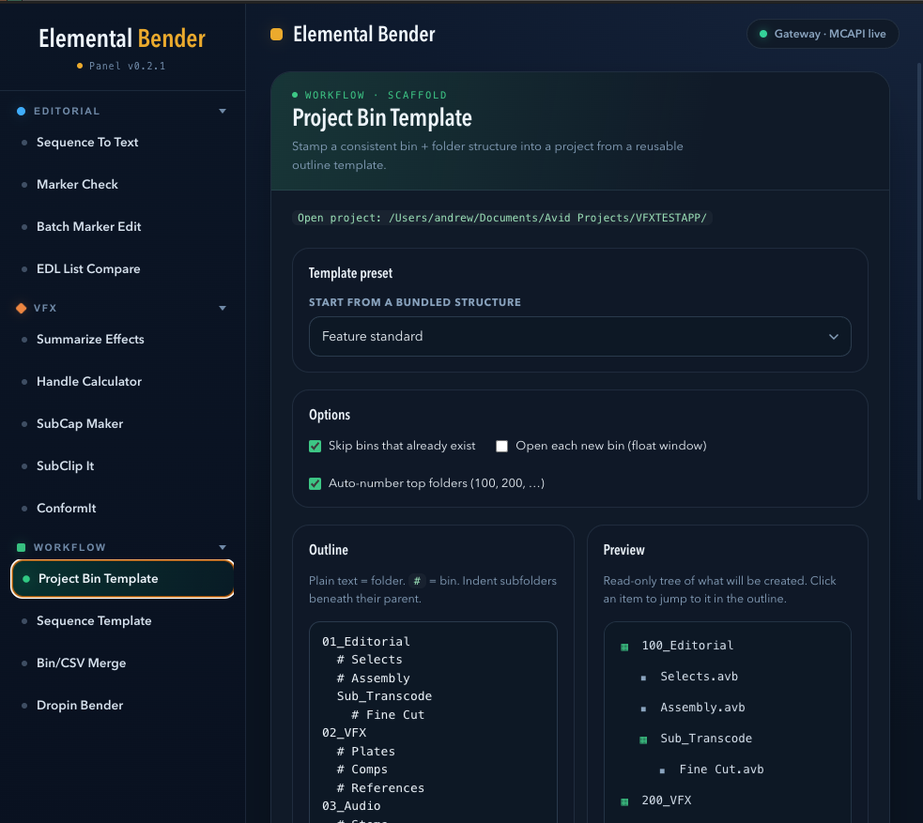Open Dropin Bender tool
The width and height of the screenshot is (923, 823).
coord(80,706)
